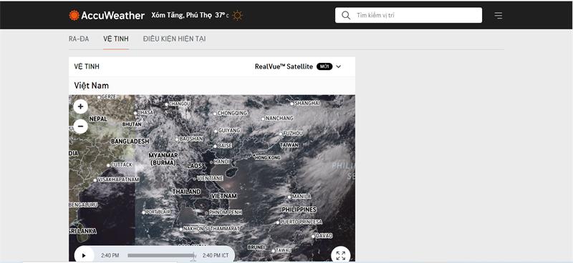Click the Visakhapatnam city label
Viewport: 573px width, 263px height.
point(118,179)
